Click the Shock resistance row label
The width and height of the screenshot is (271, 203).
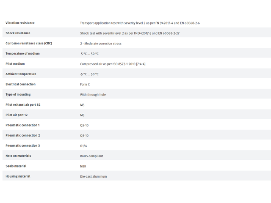tap(18, 33)
